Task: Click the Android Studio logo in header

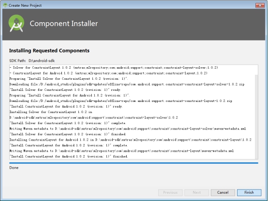Action: pos(16,23)
